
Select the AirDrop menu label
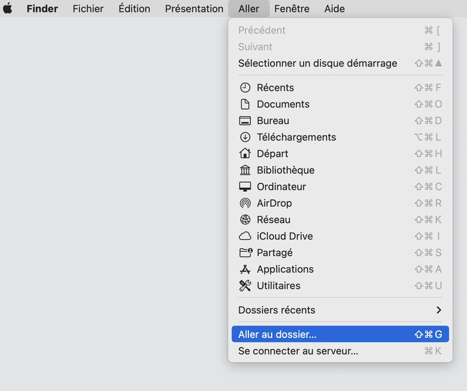[274, 203]
